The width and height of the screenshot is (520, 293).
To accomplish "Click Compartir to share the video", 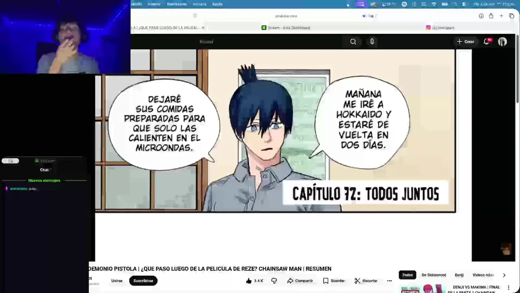I will (300, 281).
